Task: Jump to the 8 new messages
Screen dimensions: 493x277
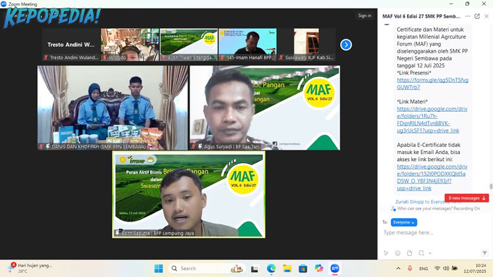Action: [466, 198]
